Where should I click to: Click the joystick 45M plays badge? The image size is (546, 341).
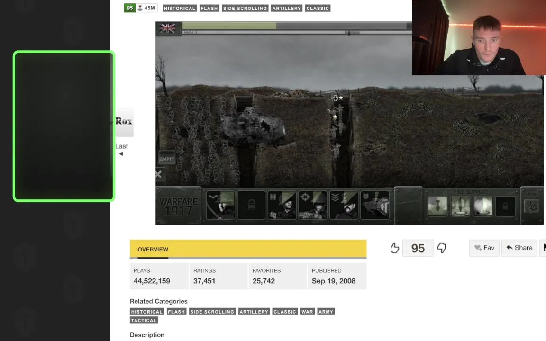click(x=146, y=8)
